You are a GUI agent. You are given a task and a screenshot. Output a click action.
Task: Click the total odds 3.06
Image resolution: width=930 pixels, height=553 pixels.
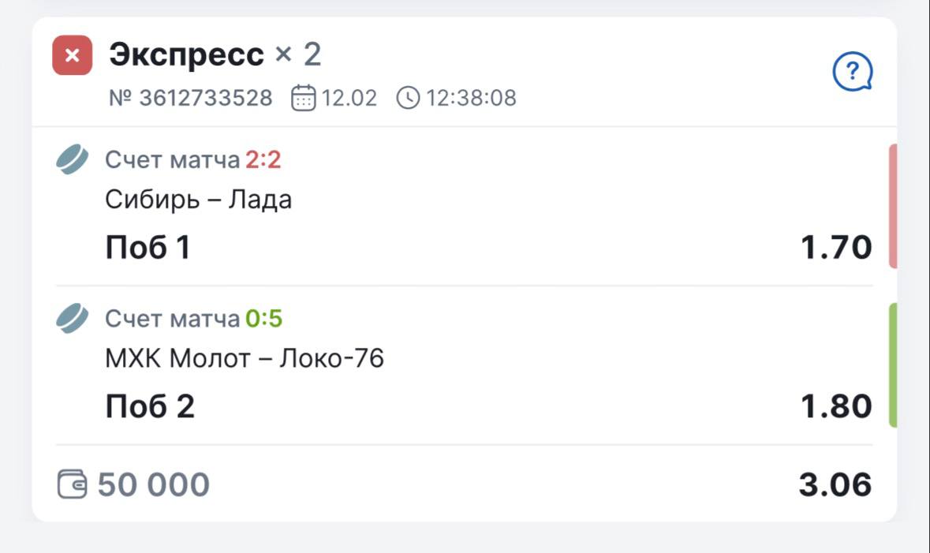click(835, 485)
